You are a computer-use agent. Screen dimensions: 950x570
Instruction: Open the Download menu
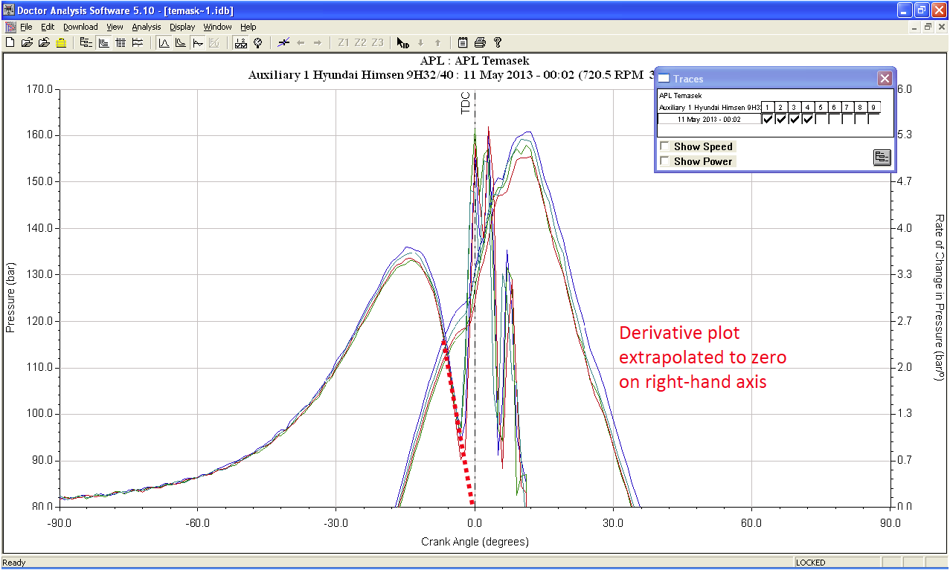80,27
